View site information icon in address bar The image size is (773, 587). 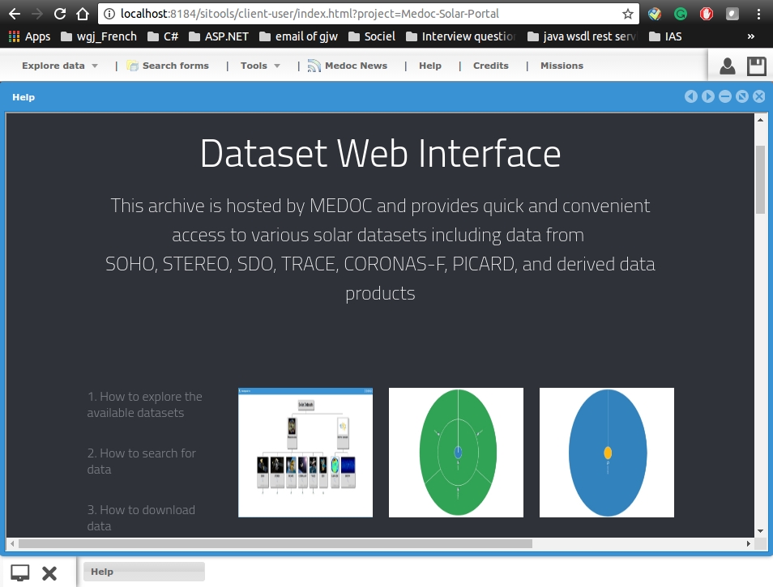click(x=109, y=14)
